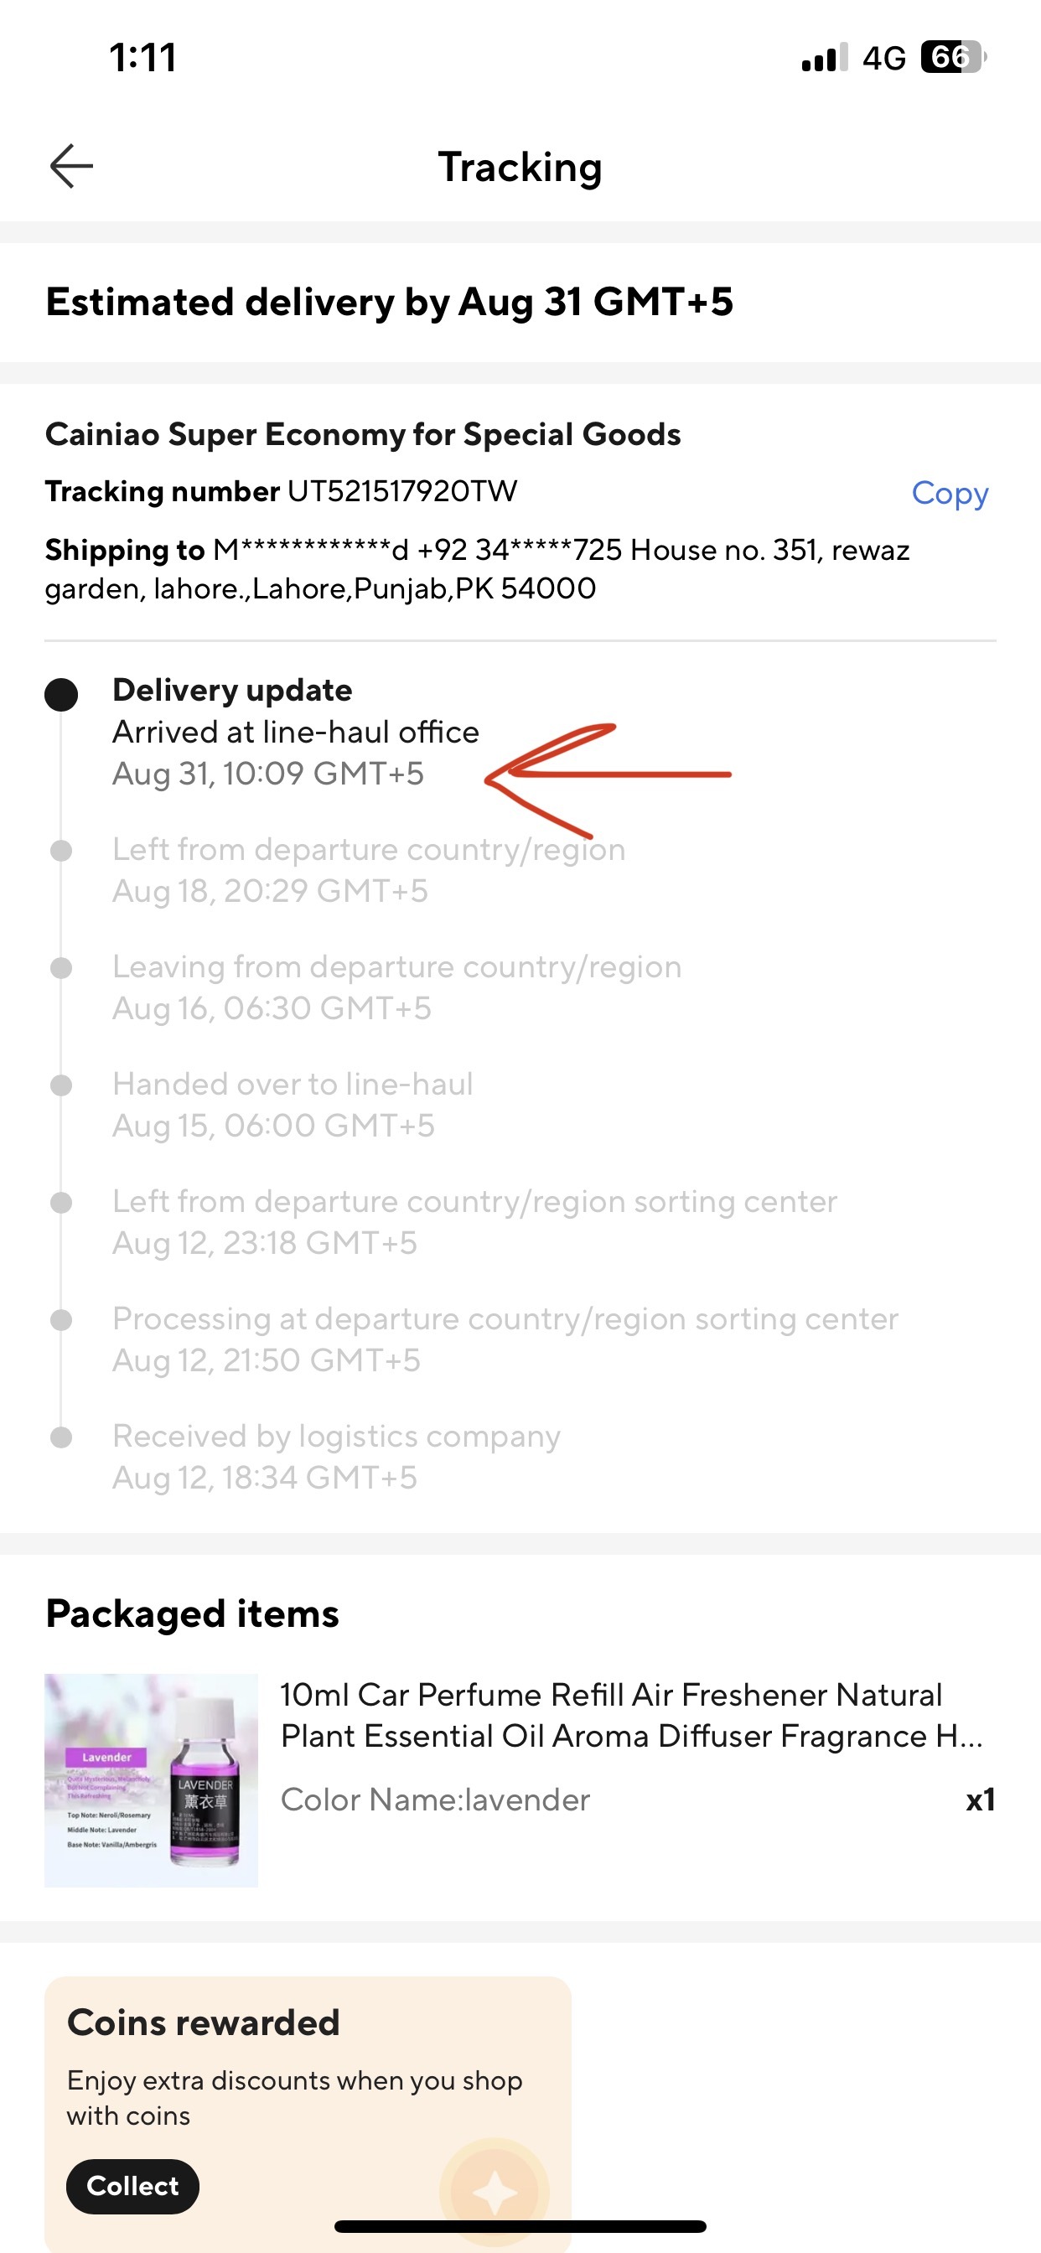This screenshot has height=2253, width=1041.
Task: Tap the Estimated delivery by Aug 31 header
Action: pos(389,302)
